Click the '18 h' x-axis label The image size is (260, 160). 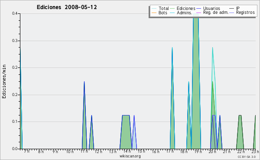click(184, 151)
